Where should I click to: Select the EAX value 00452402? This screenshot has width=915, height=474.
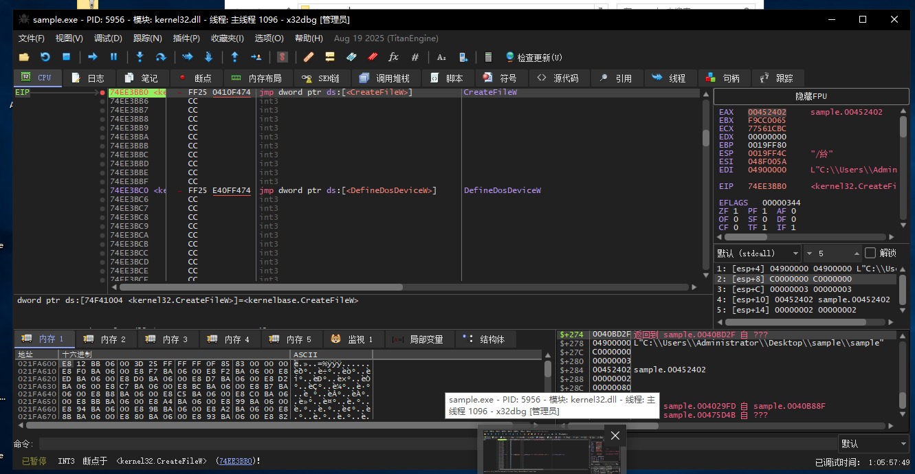[x=767, y=112]
